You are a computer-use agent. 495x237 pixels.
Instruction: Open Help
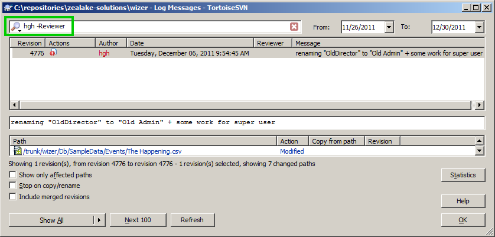coord(463,201)
